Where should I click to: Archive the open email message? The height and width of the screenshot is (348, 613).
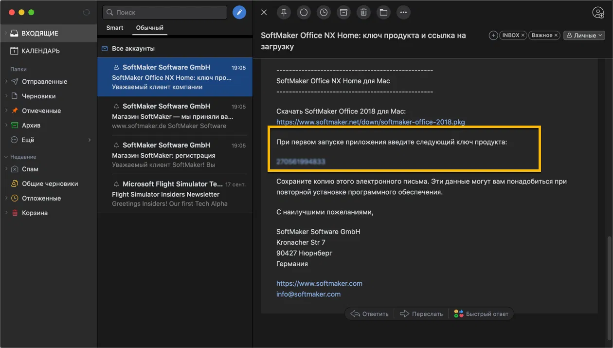click(343, 12)
